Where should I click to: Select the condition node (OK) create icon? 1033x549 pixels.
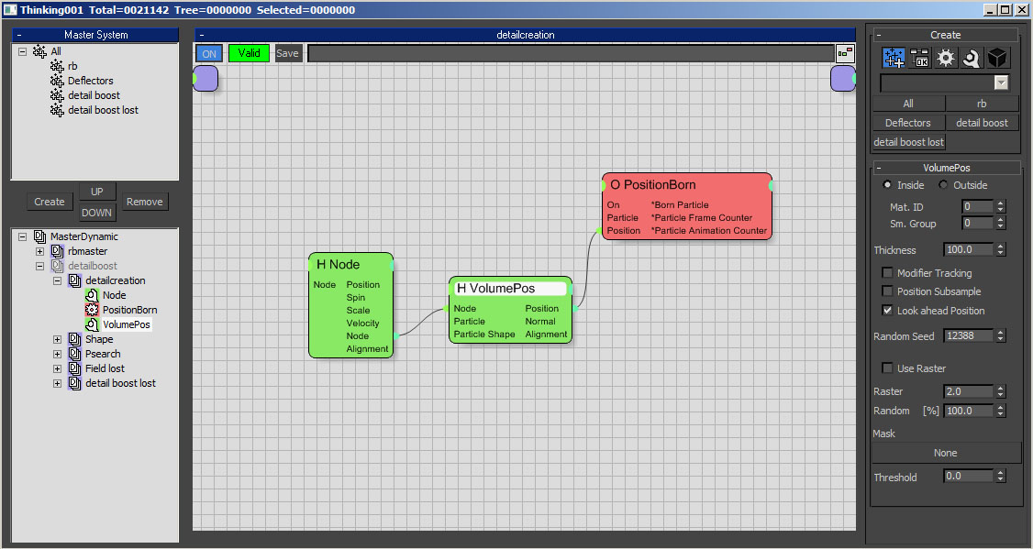(x=919, y=58)
